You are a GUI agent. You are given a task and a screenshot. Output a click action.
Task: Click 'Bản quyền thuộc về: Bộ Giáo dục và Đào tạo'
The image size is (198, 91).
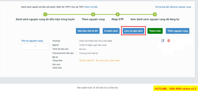[97, 87]
